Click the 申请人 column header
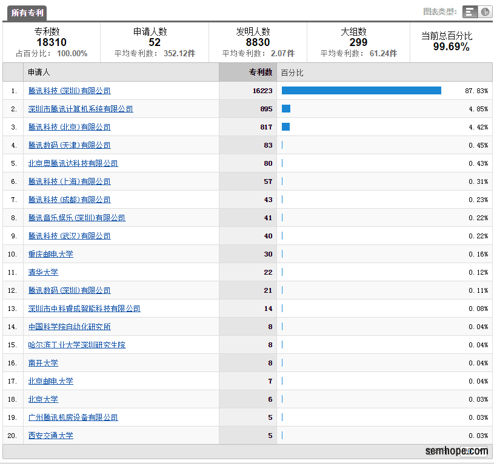494x464 pixels. (x=36, y=73)
